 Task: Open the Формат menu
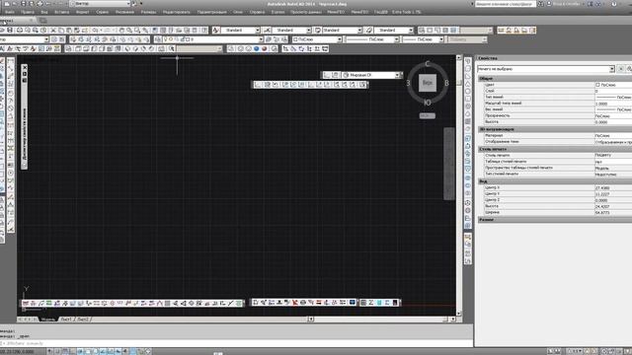(x=83, y=12)
